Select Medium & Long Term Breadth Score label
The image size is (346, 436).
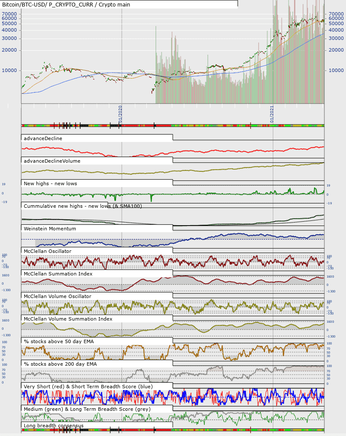(87, 409)
